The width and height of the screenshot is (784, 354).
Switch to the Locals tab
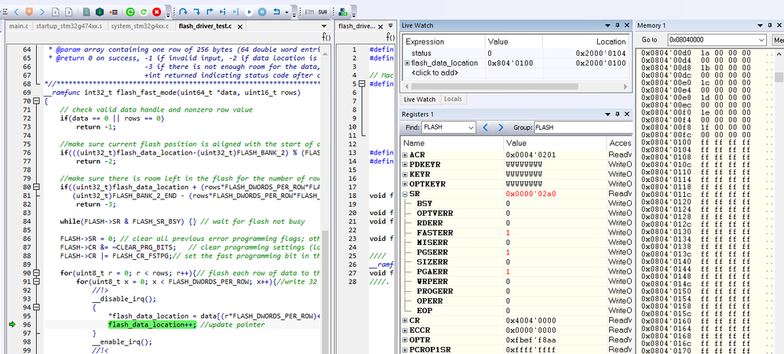[453, 100]
